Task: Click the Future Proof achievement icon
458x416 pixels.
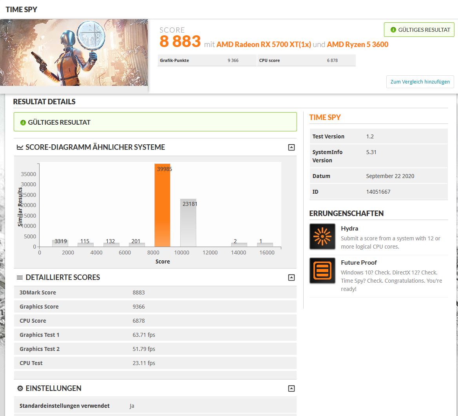Action: pos(322,271)
